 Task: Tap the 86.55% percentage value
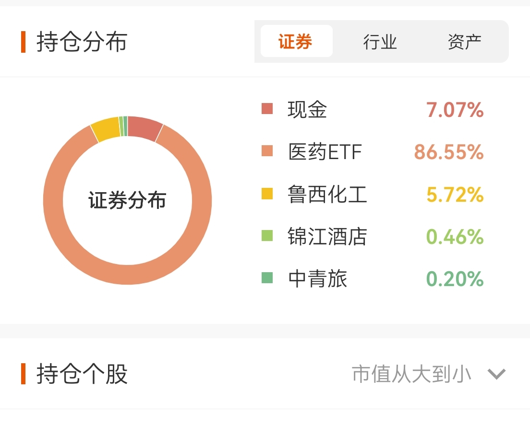pyautogui.click(x=449, y=152)
